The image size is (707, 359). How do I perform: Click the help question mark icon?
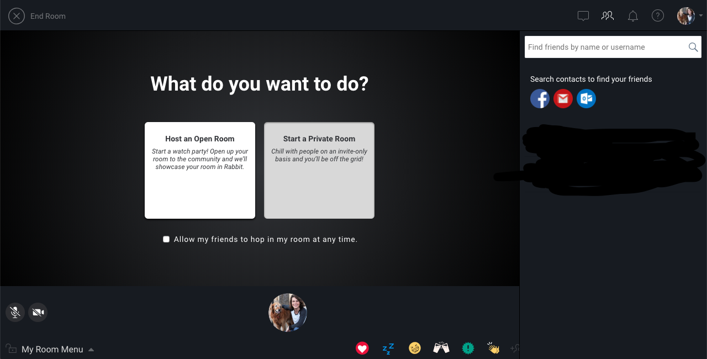658,16
